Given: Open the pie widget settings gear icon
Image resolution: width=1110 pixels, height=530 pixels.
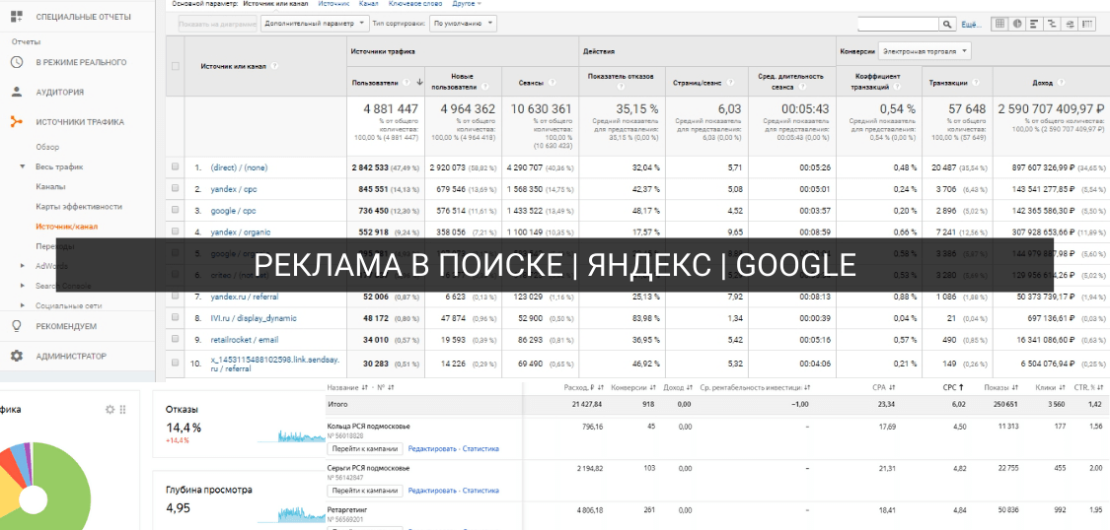Looking at the screenshot, I should tap(110, 409).
